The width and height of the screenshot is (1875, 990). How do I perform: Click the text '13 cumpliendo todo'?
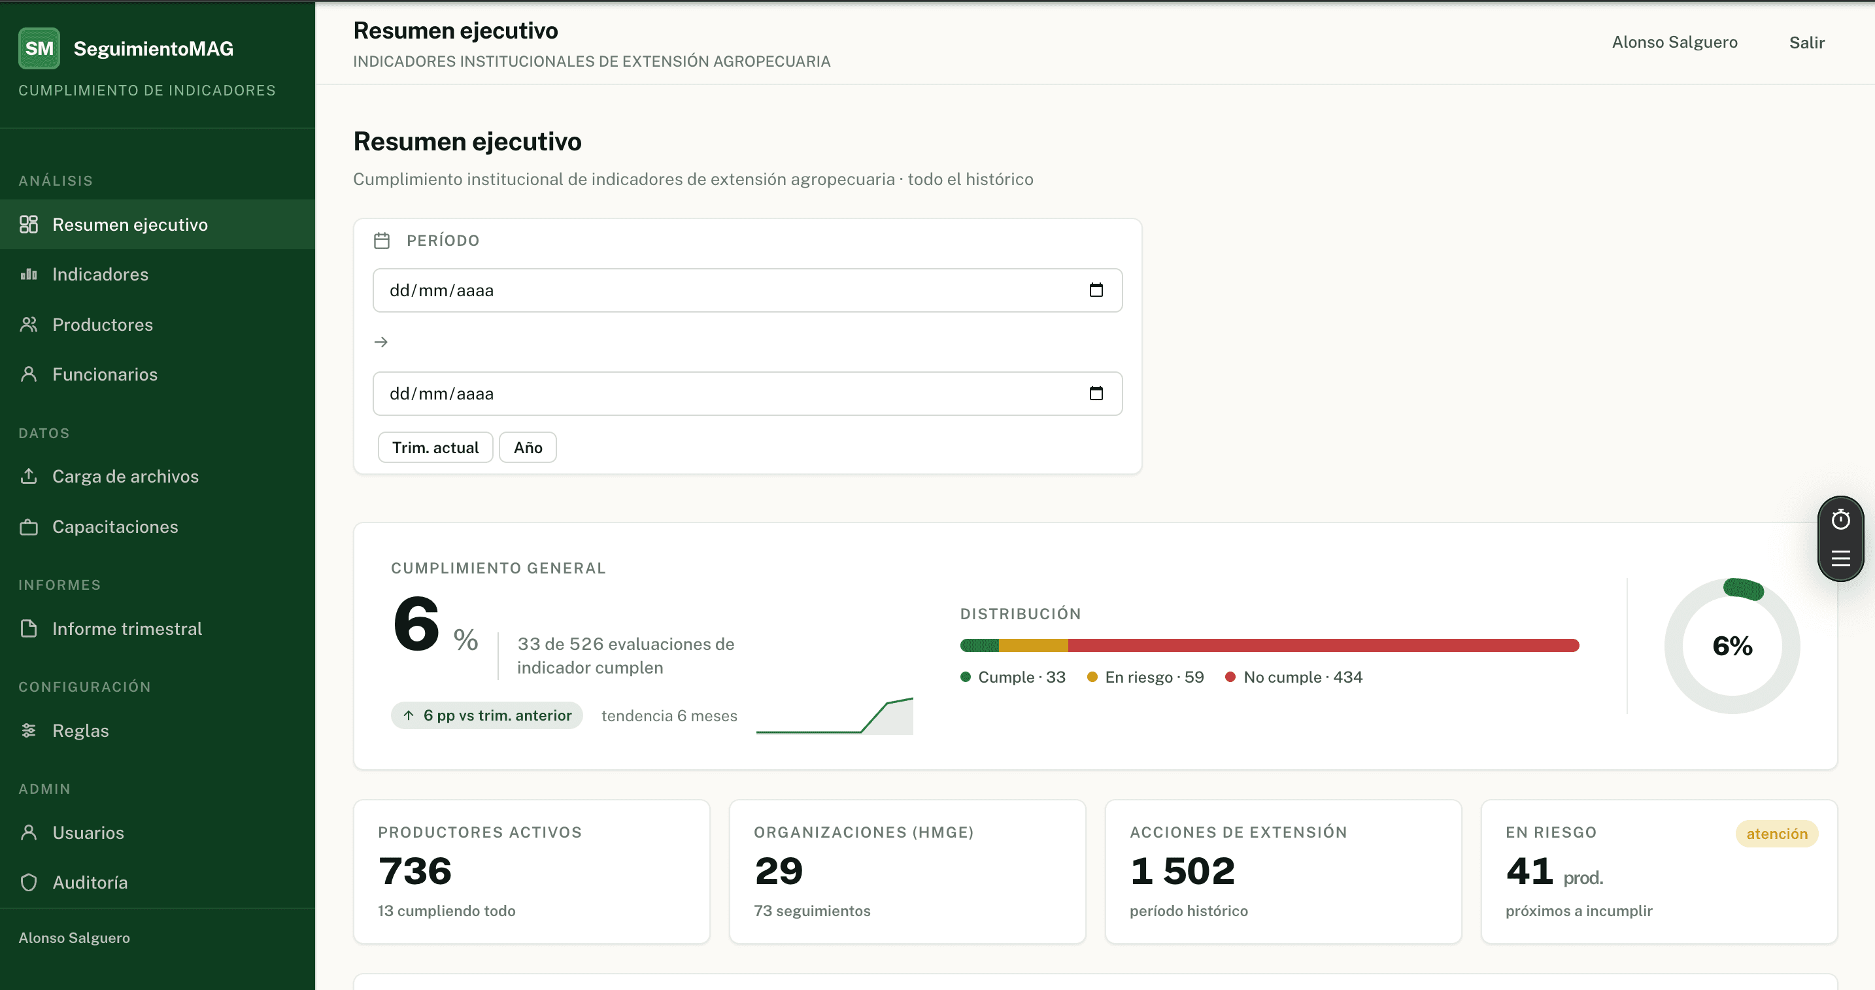pos(446,911)
